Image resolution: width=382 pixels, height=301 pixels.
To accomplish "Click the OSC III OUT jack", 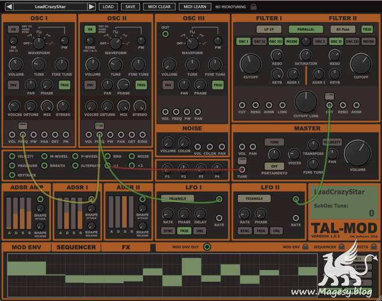I will click(166, 34).
